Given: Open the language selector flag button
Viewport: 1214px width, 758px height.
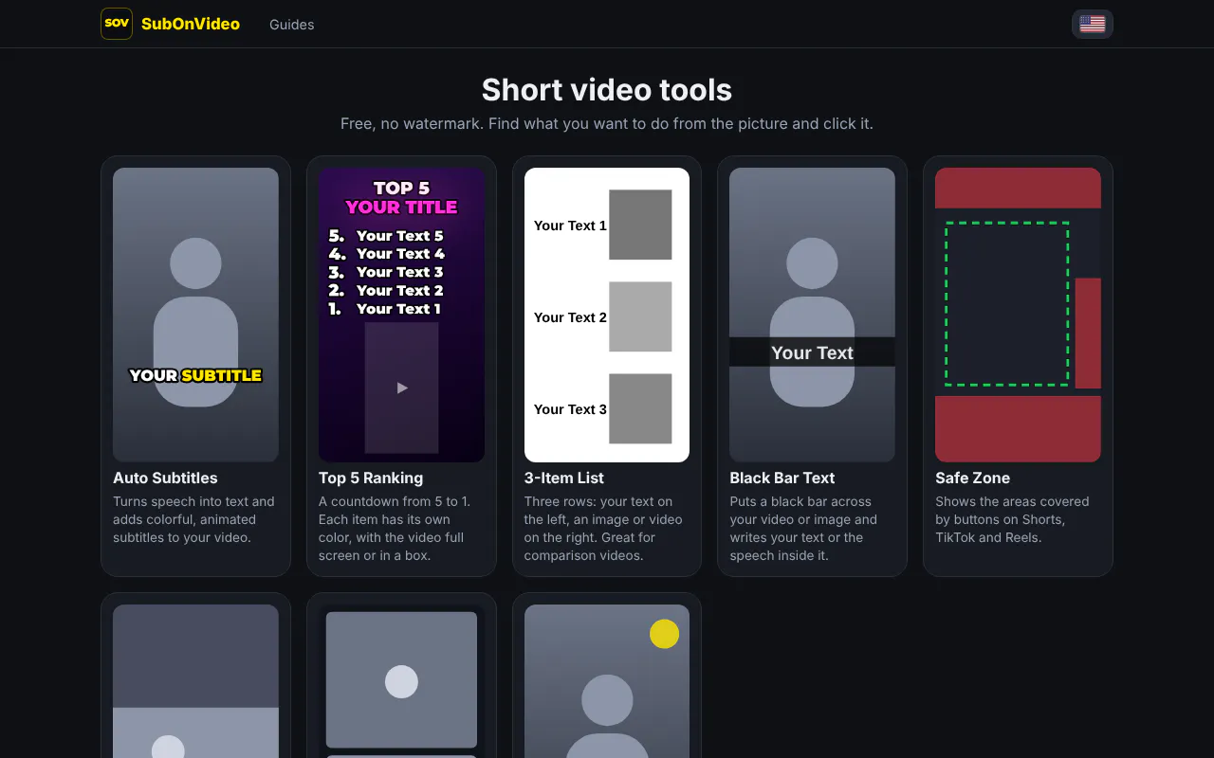Looking at the screenshot, I should [1093, 24].
